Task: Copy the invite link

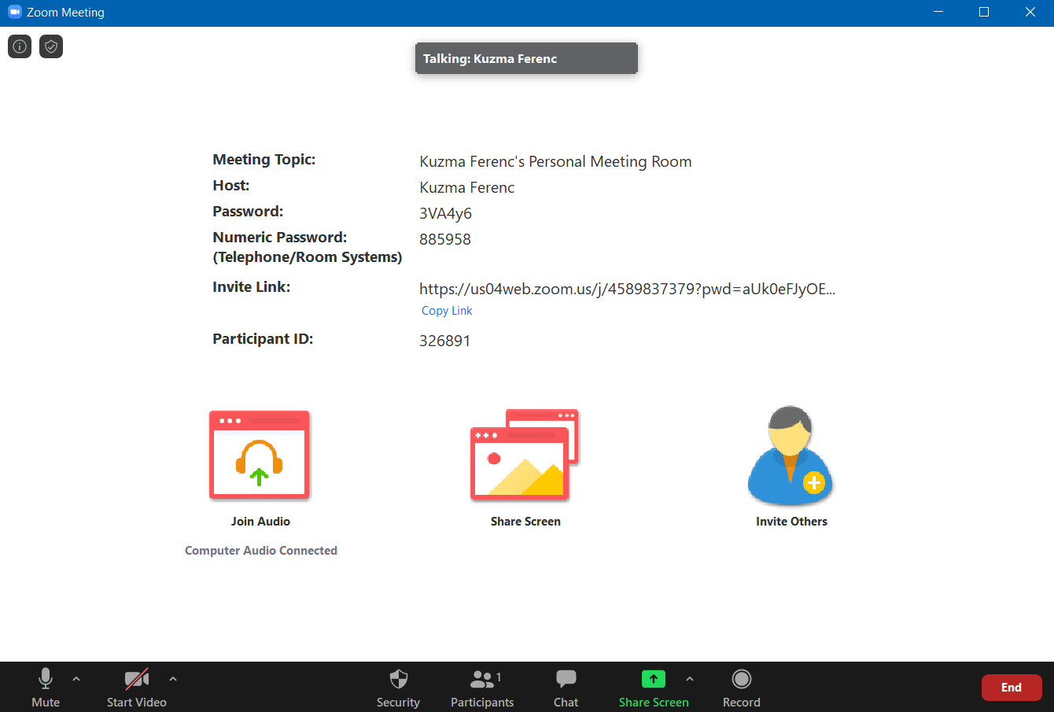Action: 447,311
